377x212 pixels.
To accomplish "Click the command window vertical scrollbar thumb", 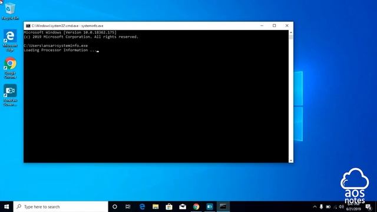I will 291,37.
